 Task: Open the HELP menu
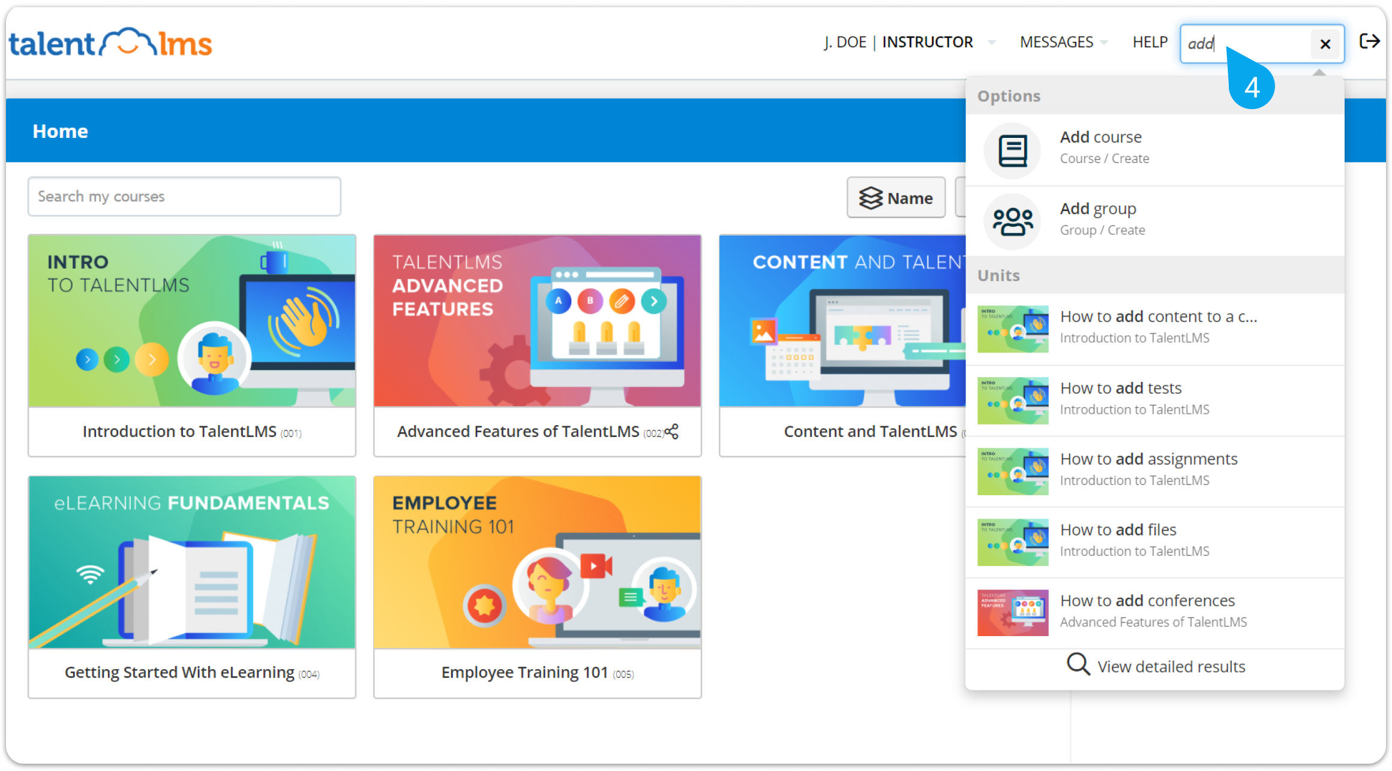pyautogui.click(x=1150, y=42)
